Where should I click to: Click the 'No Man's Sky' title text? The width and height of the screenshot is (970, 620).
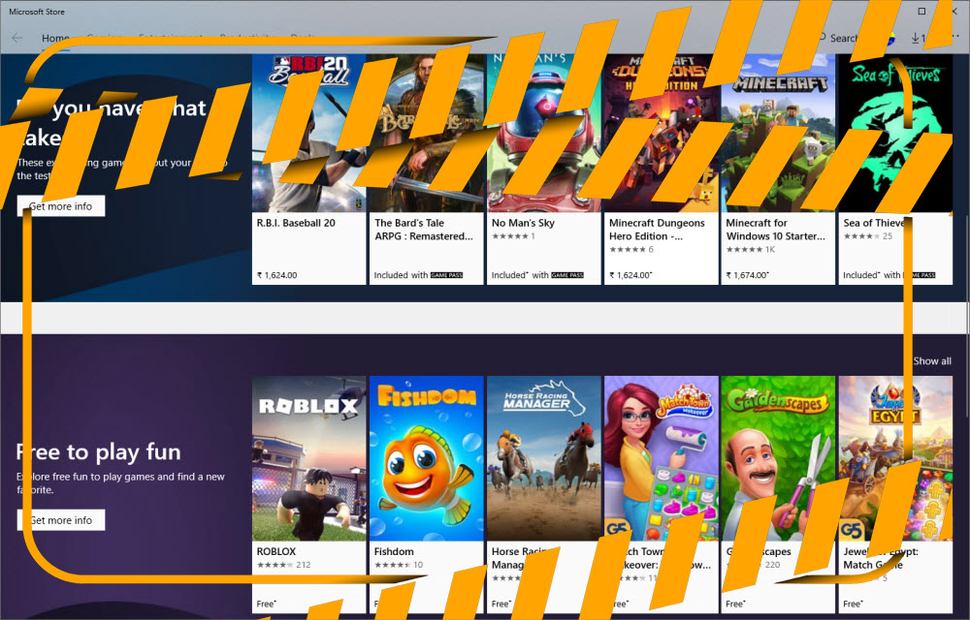click(x=523, y=223)
